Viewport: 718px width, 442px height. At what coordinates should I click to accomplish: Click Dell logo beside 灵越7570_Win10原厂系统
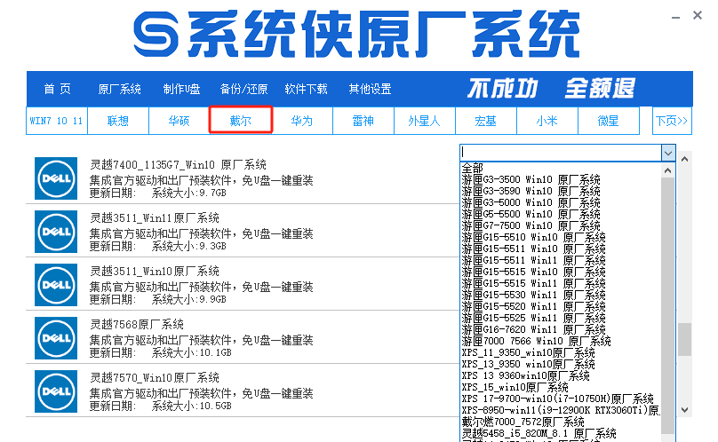pyautogui.click(x=56, y=391)
